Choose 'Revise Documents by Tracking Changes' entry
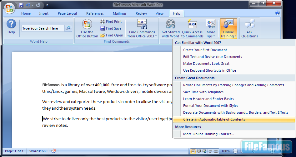 [234, 85]
